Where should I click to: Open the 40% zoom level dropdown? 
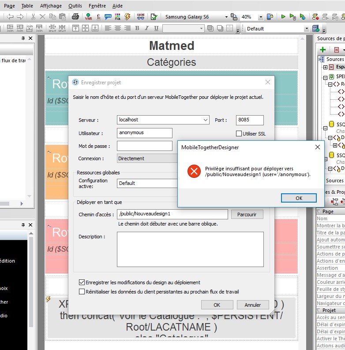click(260, 17)
